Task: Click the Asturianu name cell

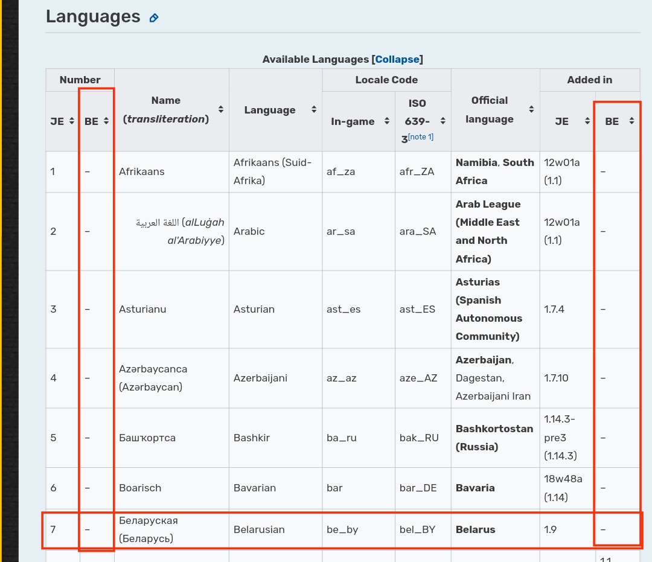Action: pyautogui.click(x=142, y=309)
